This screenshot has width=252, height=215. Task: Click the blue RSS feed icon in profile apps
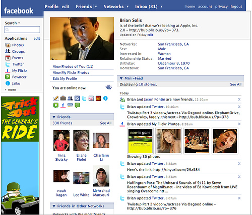pyautogui.click(x=77, y=98)
